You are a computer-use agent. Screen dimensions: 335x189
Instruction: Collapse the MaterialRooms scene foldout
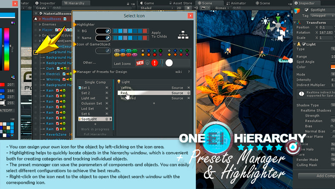[x=36, y=14]
